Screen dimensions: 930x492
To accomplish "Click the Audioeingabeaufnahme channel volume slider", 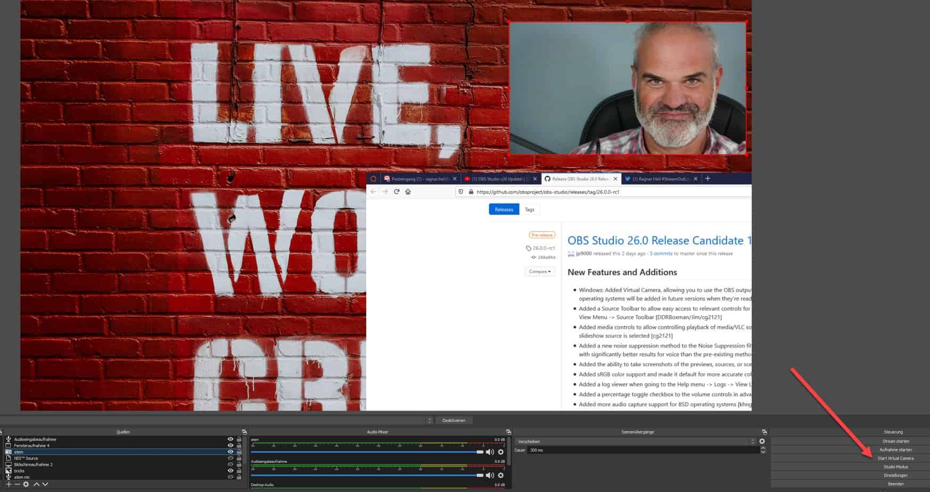I will click(367, 475).
